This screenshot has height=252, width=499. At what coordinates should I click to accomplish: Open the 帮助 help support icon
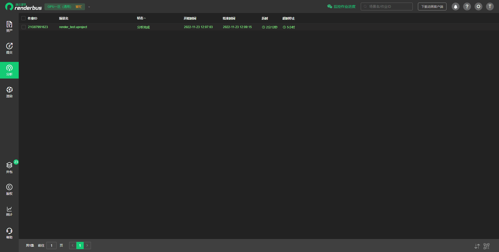(x=9, y=233)
